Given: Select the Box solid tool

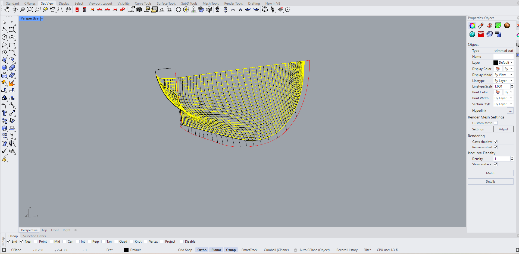Looking at the screenshot, I should click(4, 68).
